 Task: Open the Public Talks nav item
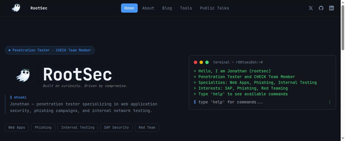click(x=214, y=8)
